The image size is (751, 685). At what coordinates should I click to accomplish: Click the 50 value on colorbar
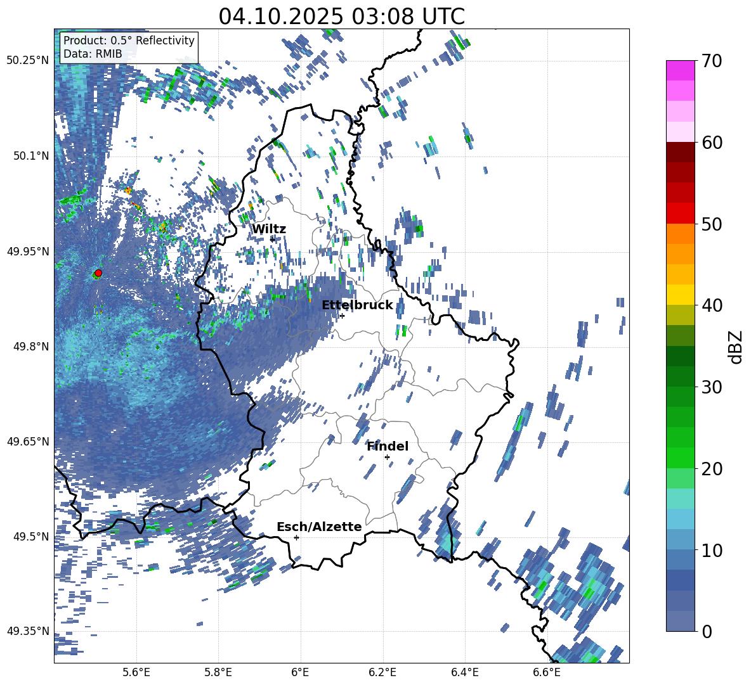(x=711, y=224)
